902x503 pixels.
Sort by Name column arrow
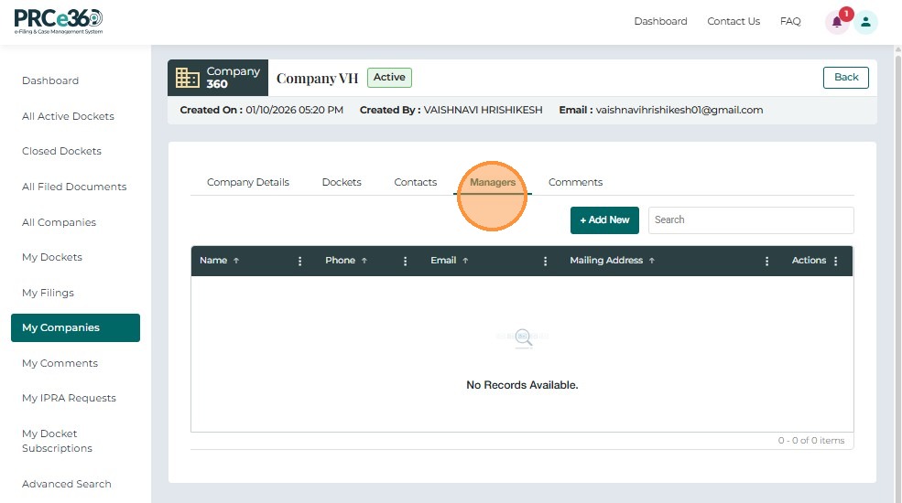(x=236, y=261)
